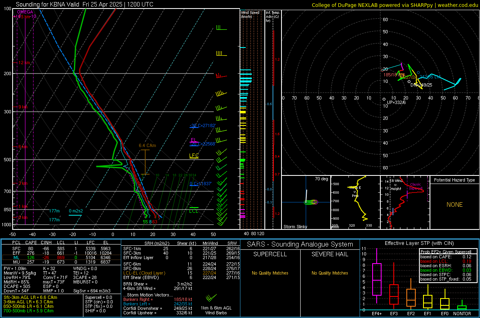
Task: Click the CAPE column header
Action: [31, 242]
